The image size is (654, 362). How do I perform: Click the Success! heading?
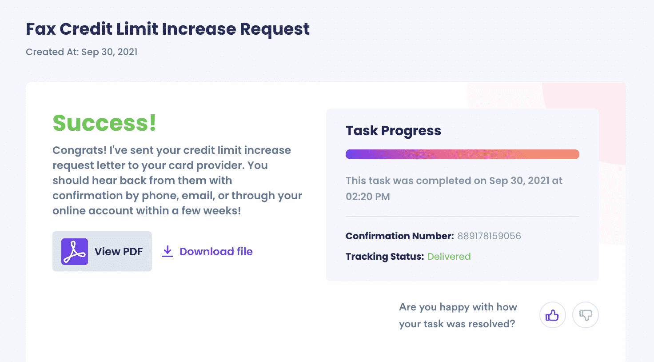pos(104,123)
